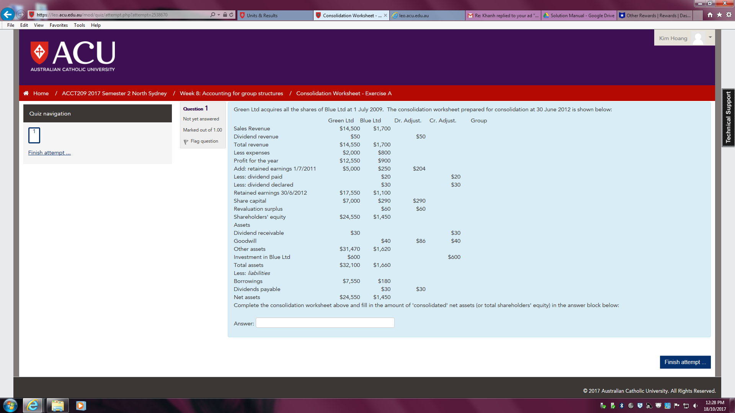Open Windows Start menu orb
The width and height of the screenshot is (735, 413).
click(10, 405)
